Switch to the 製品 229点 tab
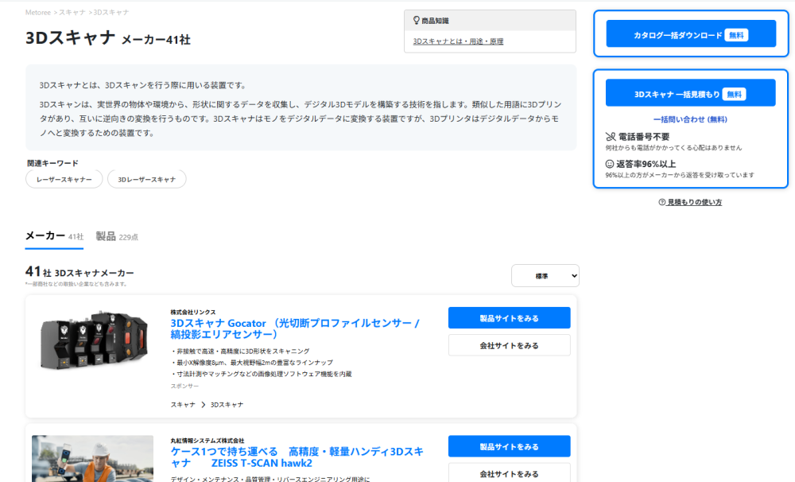795x482 pixels. (x=117, y=236)
